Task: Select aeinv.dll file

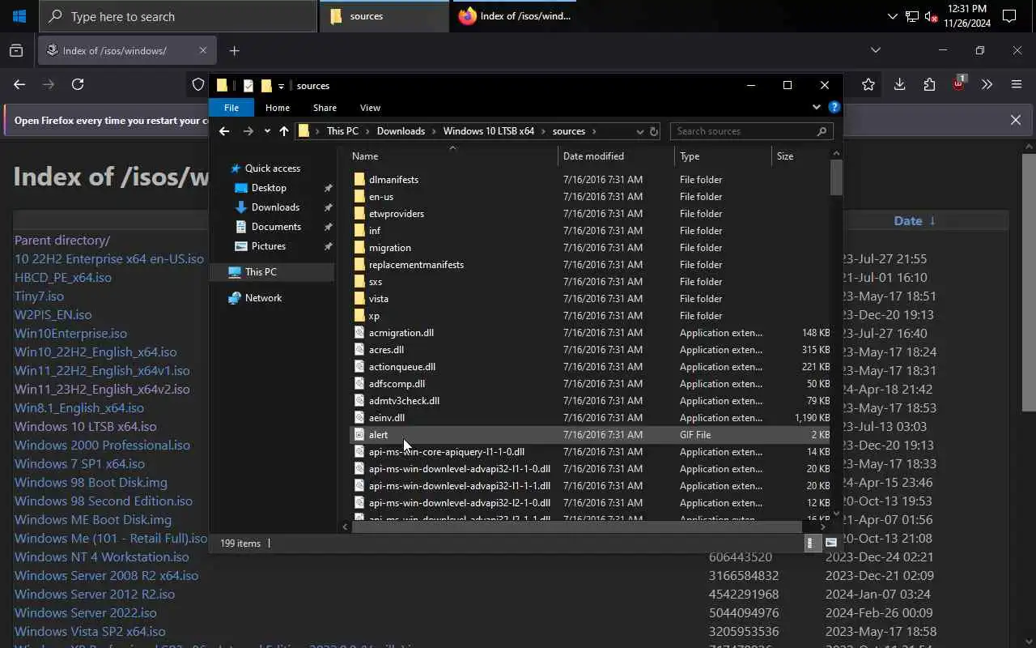Action: (386, 418)
